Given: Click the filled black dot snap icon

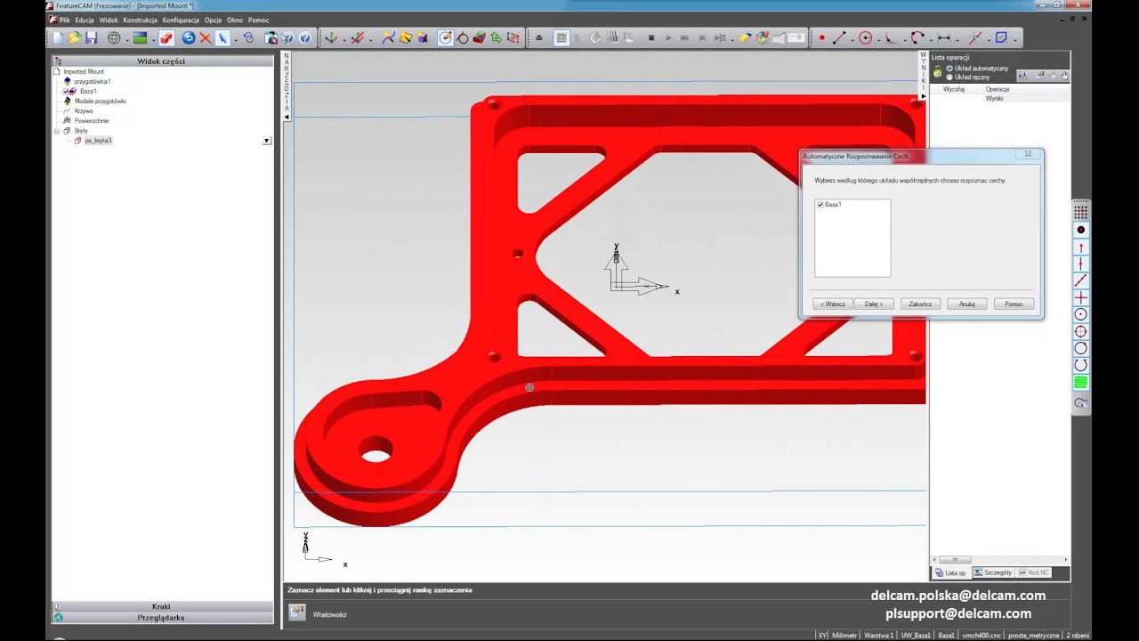Looking at the screenshot, I should pos(1081,230).
